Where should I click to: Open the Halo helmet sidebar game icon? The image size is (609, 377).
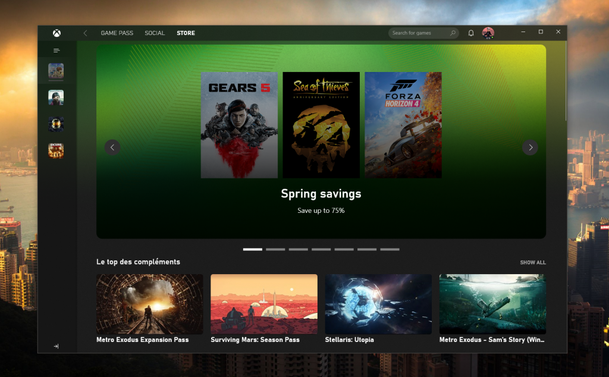[56, 124]
